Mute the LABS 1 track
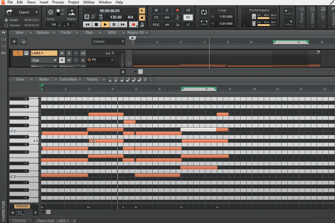 (x=62, y=53)
